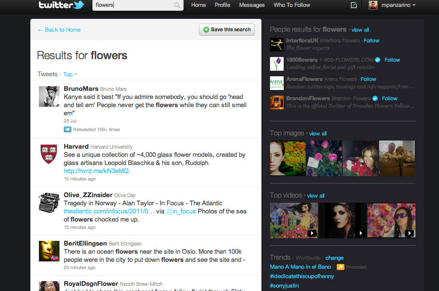Open #sorryjustin trend

pos(284,286)
